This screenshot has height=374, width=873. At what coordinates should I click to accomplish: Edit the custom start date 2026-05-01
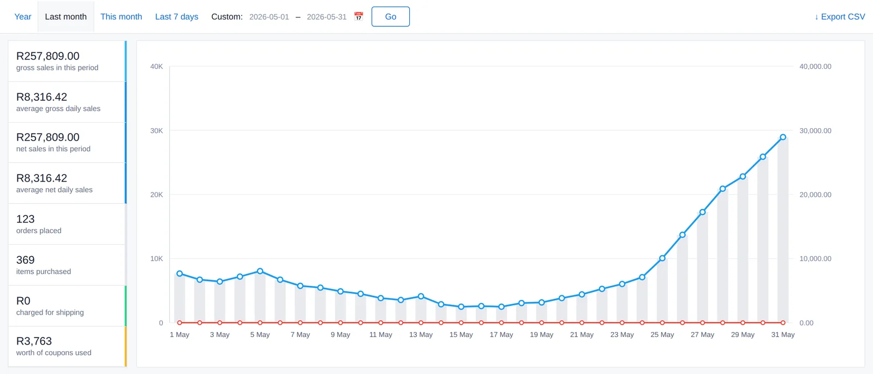click(269, 17)
